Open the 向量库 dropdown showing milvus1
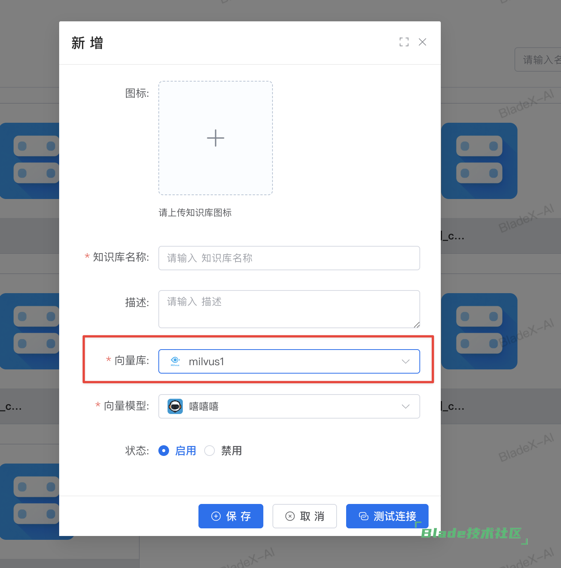This screenshot has width=561, height=568. point(289,361)
